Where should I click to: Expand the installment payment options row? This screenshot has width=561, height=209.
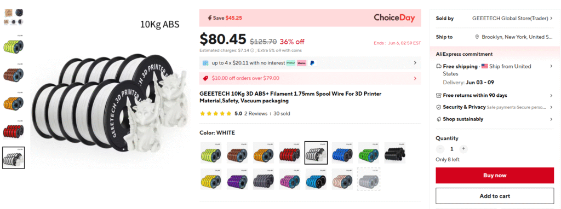[x=310, y=63]
